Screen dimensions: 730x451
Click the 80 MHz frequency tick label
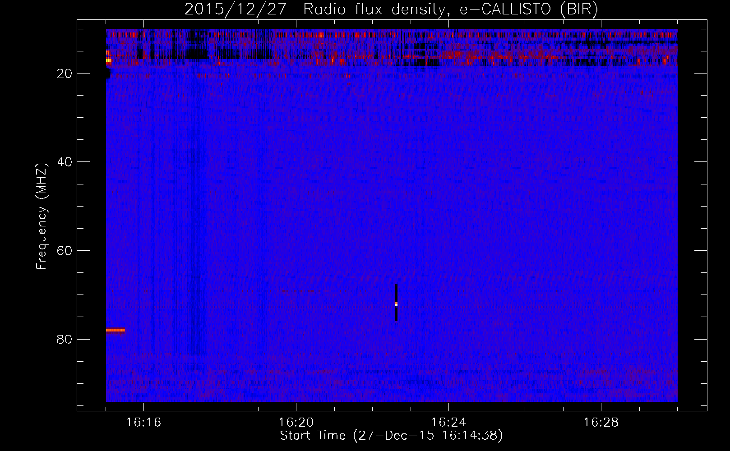pyautogui.click(x=65, y=339)
